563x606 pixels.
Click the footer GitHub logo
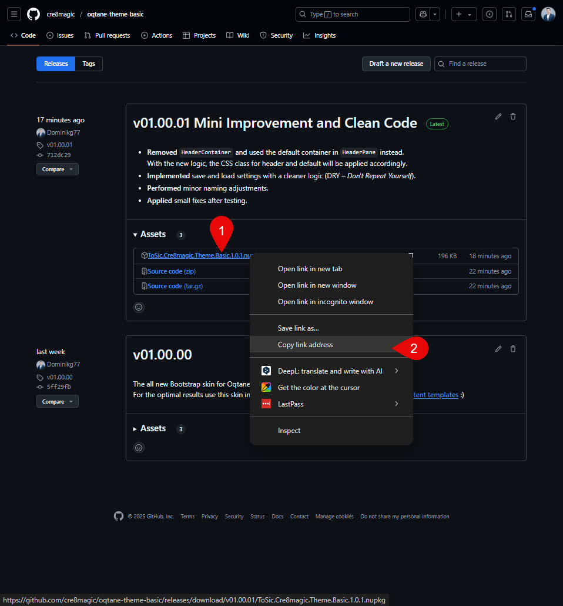coord(119,517)
